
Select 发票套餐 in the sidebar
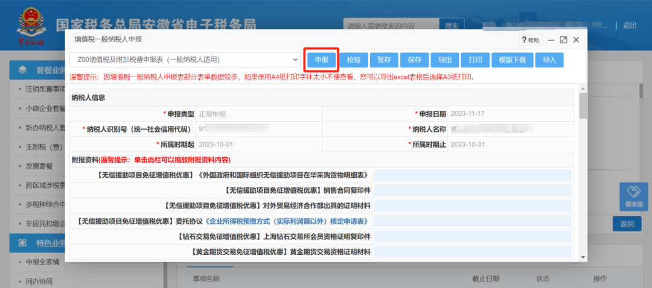coord(40,164)
